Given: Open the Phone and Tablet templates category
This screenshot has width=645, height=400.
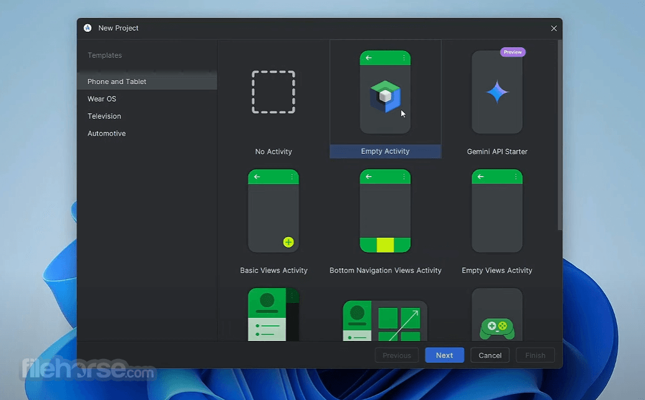Looking at the screenshot, I should click(x=147, y=81).
